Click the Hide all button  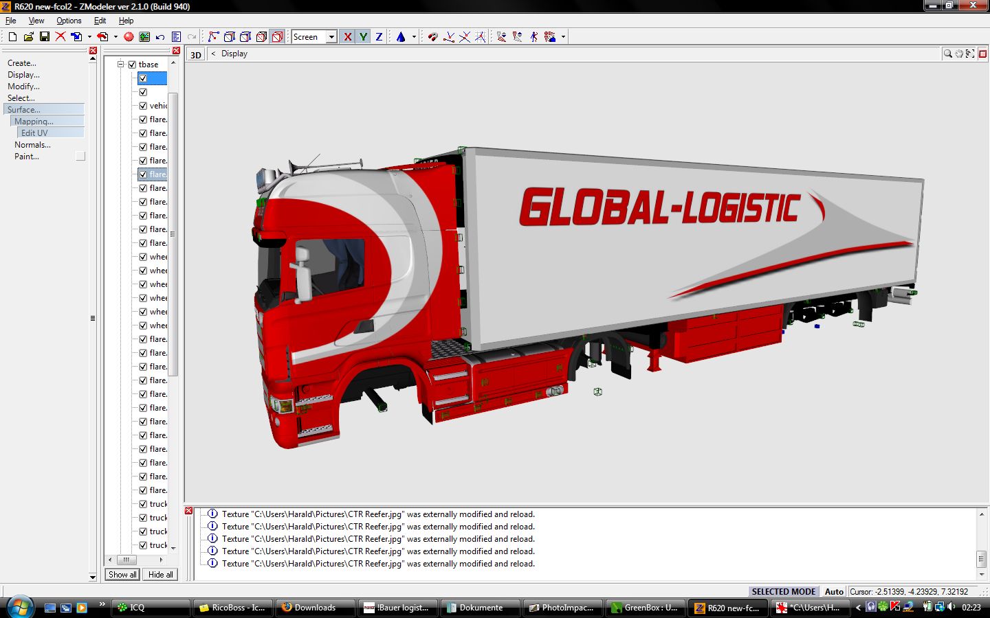coord(160,575)
